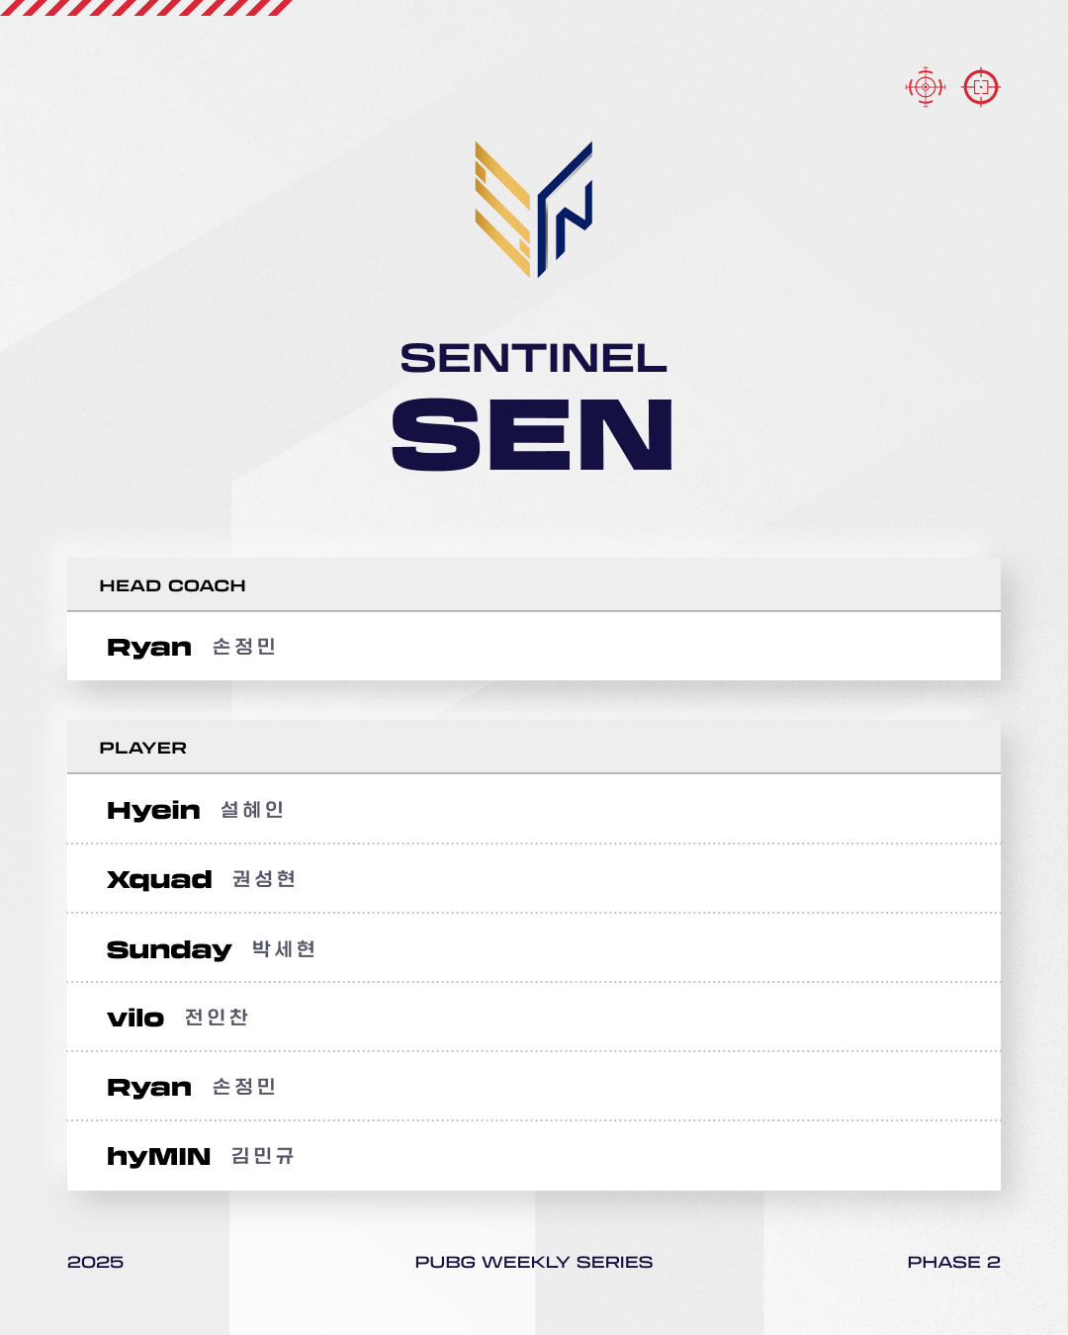Click the solid red circle crosshair icon
Image resolution: width=1068 pixels, height=1335 pixels.
click(x=981, y=87)
